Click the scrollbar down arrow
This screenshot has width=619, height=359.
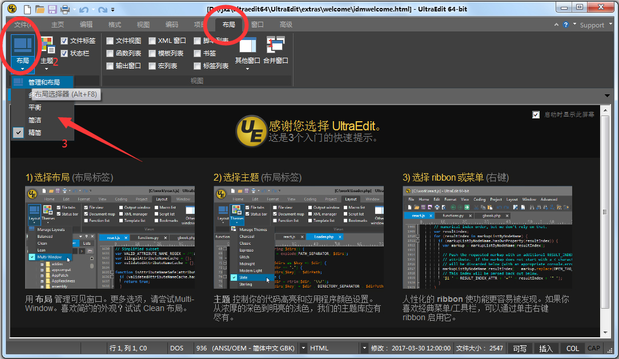[605, 333]
